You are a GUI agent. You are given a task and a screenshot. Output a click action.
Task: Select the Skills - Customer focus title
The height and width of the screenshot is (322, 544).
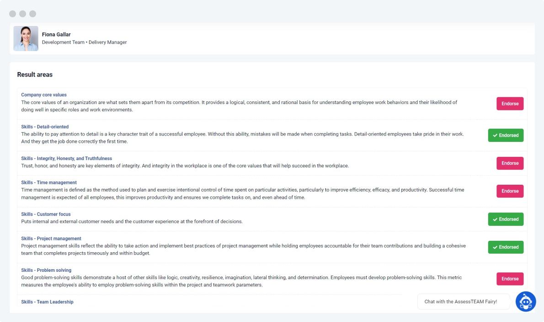point(46,214)
